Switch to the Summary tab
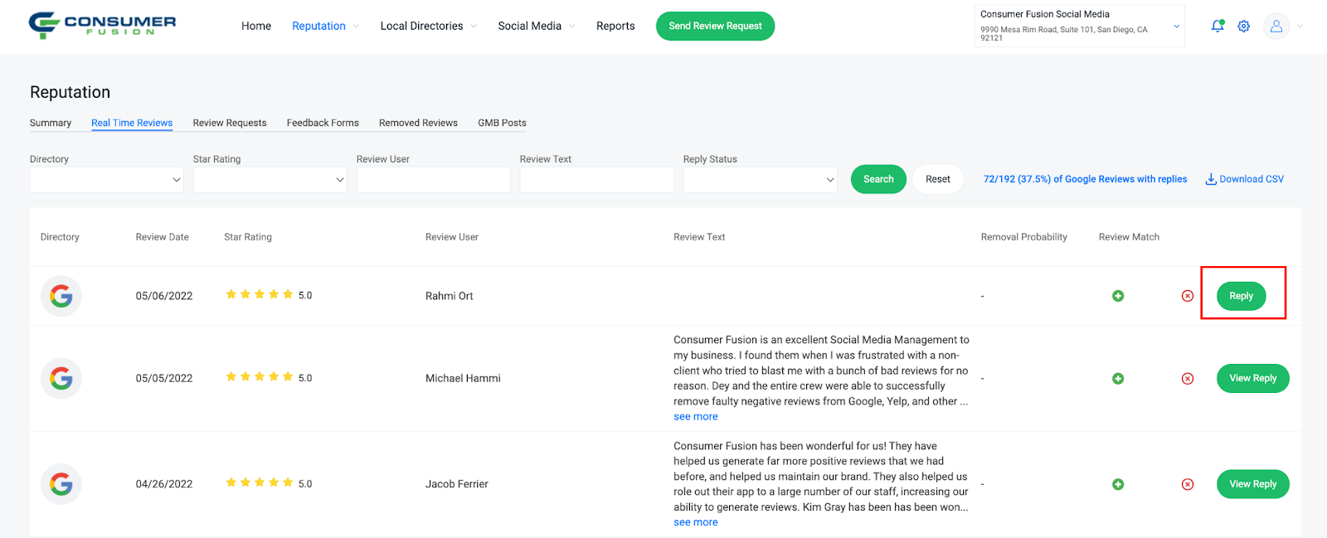The width and height of the screenshot is (1327, 538). click(x=51, y=123)
